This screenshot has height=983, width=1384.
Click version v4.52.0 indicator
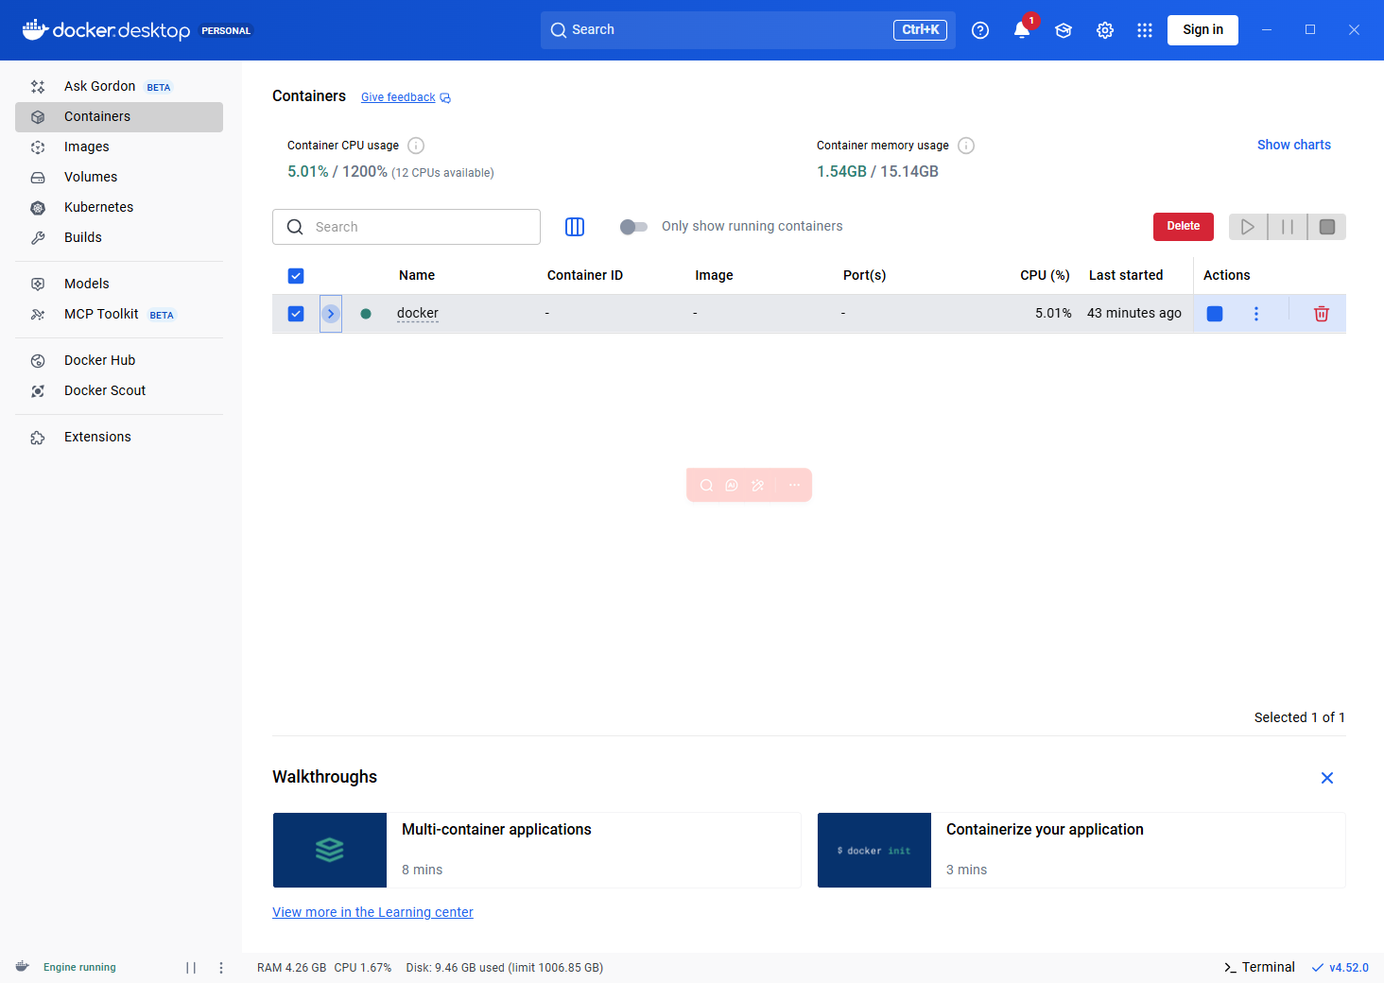tap(1341, 967)
